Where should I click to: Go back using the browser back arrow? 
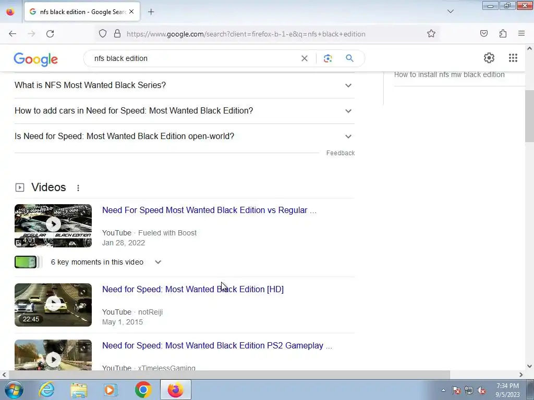click(13, 34)
